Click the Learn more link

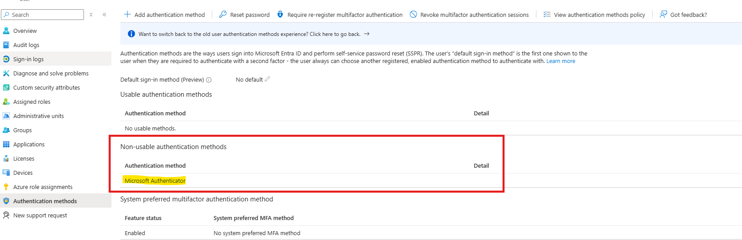pyautogui.click(x=560, y=61)
